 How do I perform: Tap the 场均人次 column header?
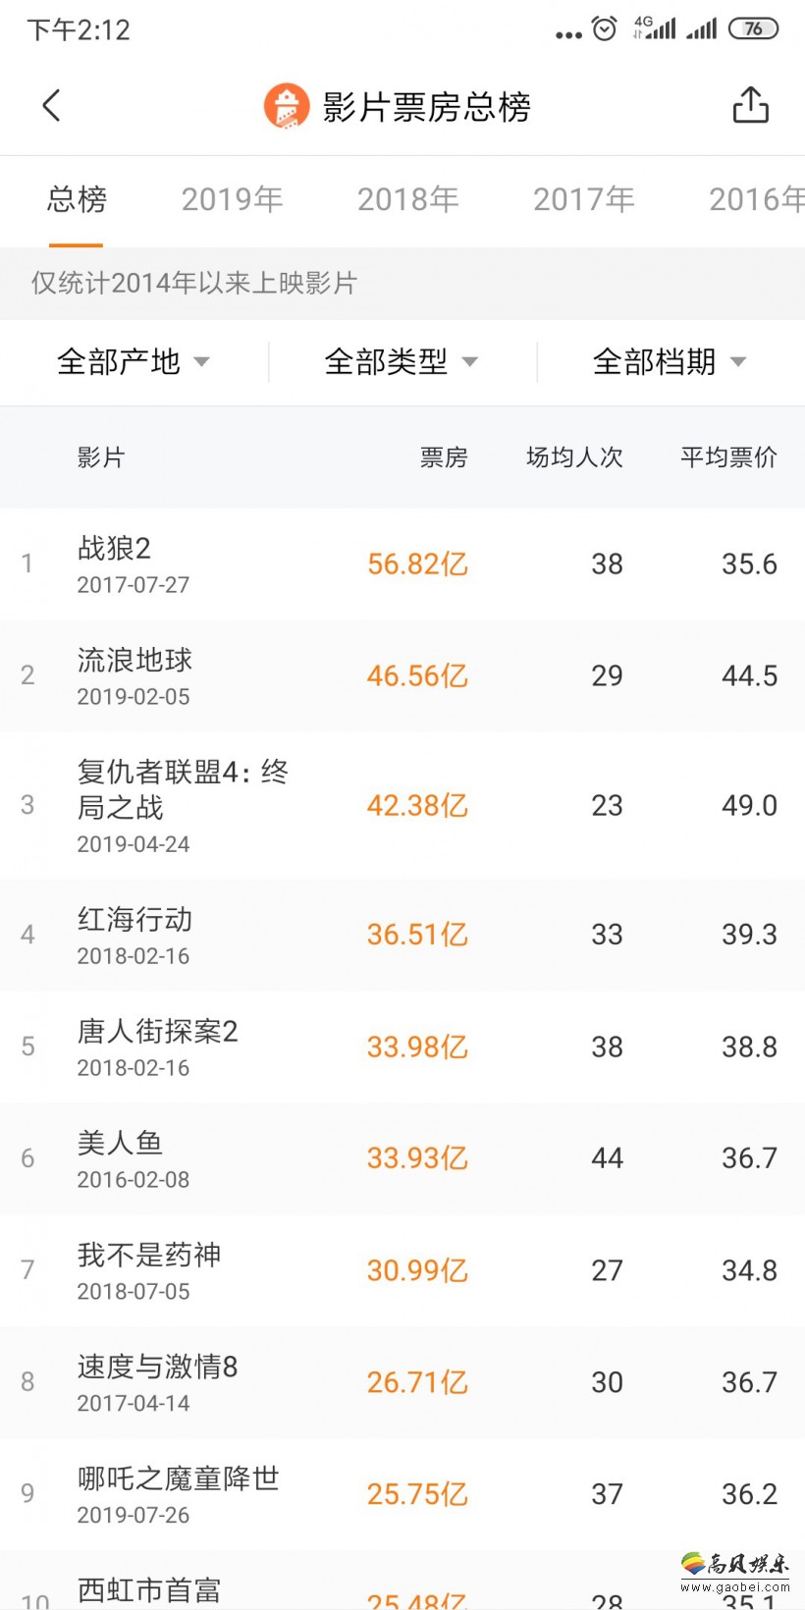pos(574,457)
